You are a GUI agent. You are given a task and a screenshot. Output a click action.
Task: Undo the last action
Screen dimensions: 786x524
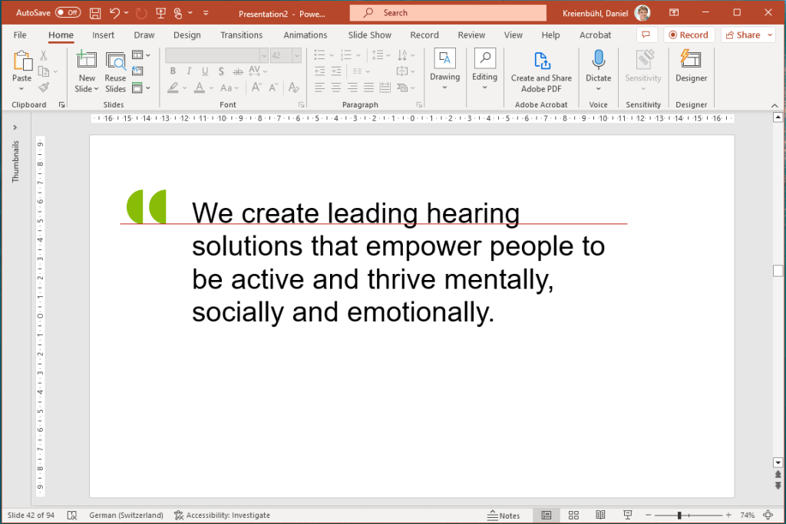point(115,14)
